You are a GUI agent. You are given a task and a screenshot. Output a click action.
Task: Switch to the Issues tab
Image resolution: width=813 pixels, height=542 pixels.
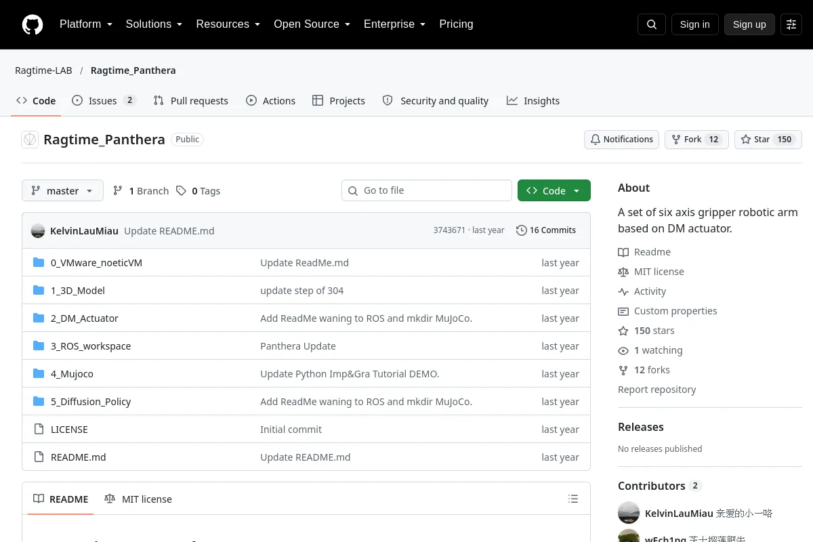(x=104, y=100)
